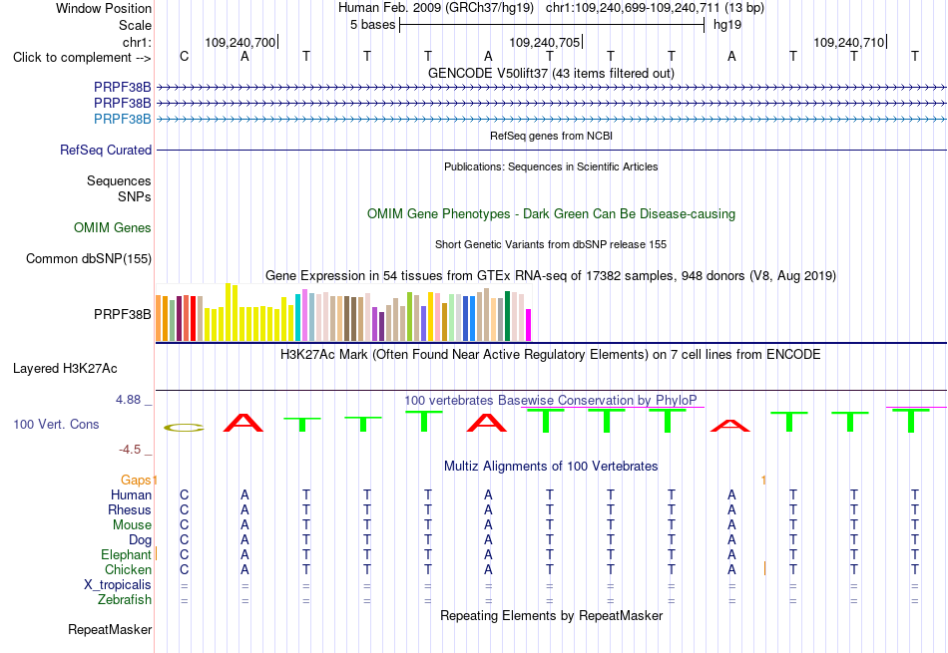Click the Dog alignment row label
Image resolution: width=948 pixels, height=653 pixels.
(140, 539)
